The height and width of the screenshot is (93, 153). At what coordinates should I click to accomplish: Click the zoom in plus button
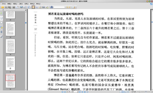[x=152, y=92]
